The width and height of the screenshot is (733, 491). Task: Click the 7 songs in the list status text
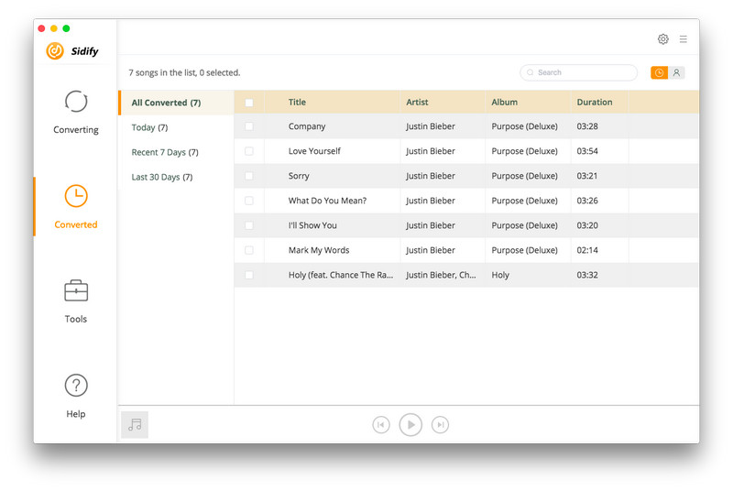click(184, 73)
